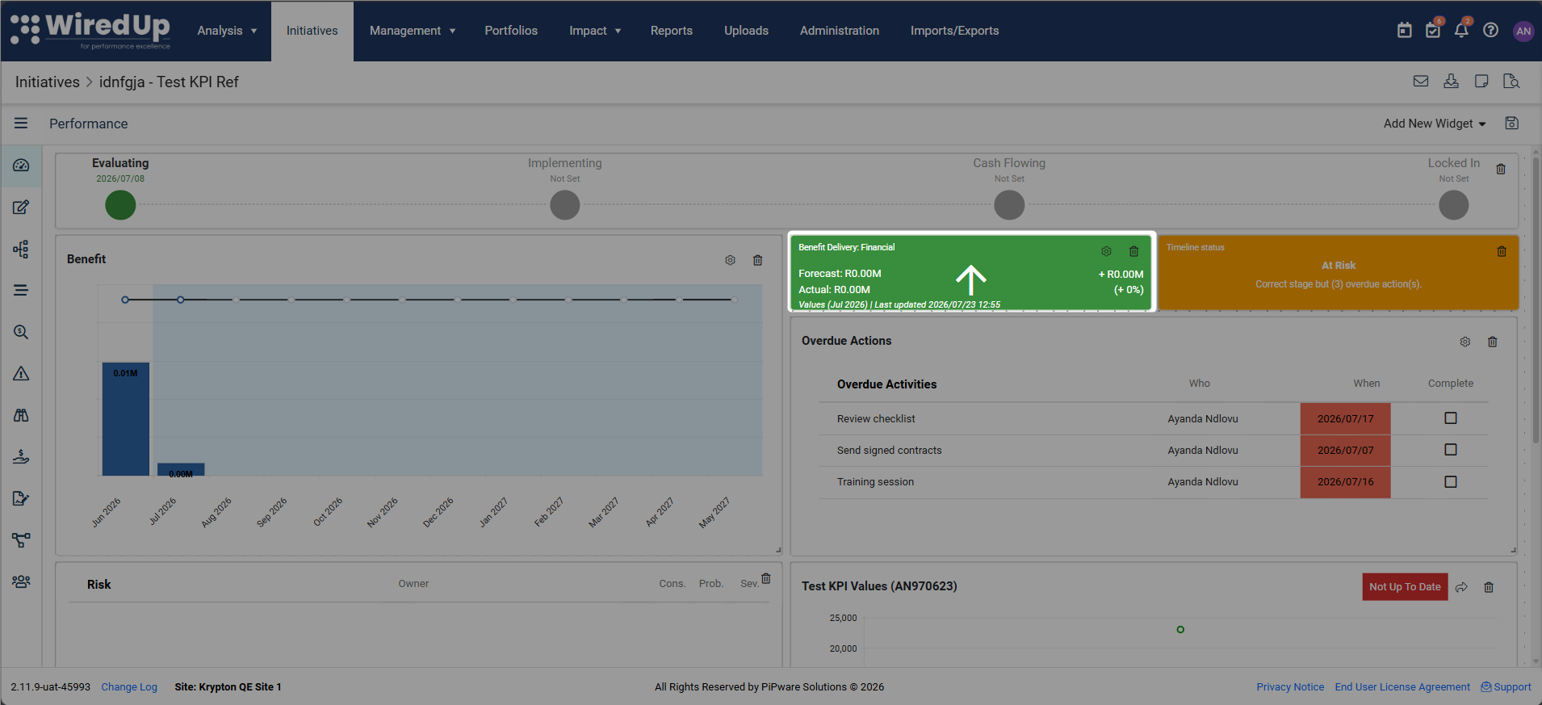Click the Not Up To Date button
The width and height of the screenshot is (1542, 705).
(1405, 587)
